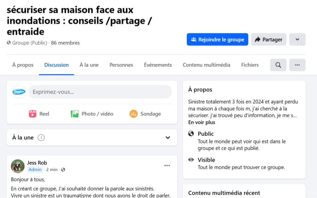Open the Fichiers tab
317x198 pixels.
click(x=250, y=65)
